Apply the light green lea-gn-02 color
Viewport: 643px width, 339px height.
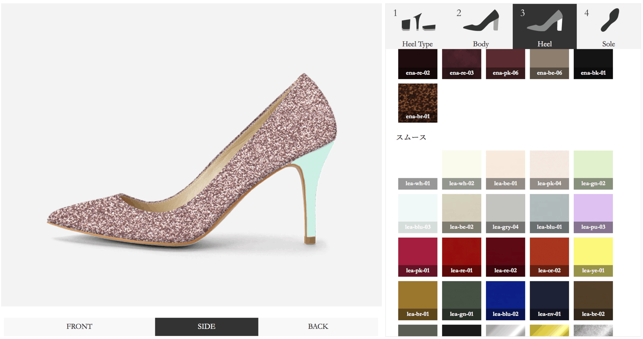point(593,169)
